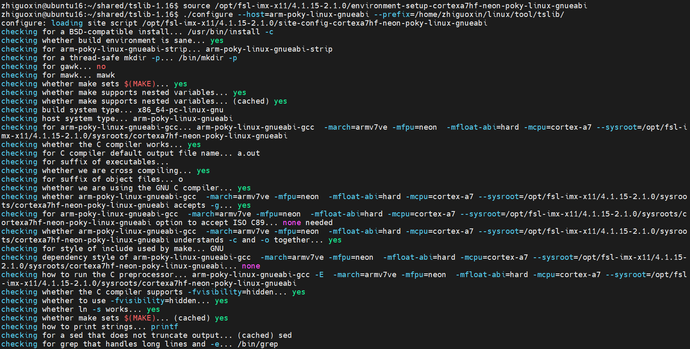The height and width of the screenshot is (349, 690).
Task: Click the '/bin/mkdir -p' result
Action: (208, 58)
